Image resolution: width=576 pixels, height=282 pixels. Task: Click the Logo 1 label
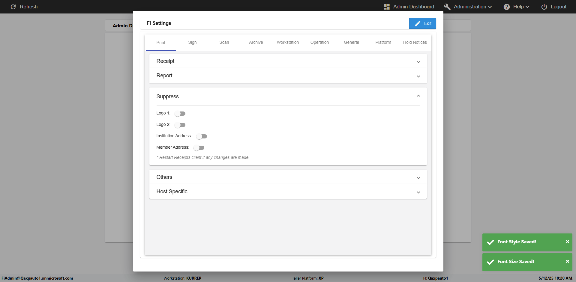pyautogui.click(x=163, y=113)
